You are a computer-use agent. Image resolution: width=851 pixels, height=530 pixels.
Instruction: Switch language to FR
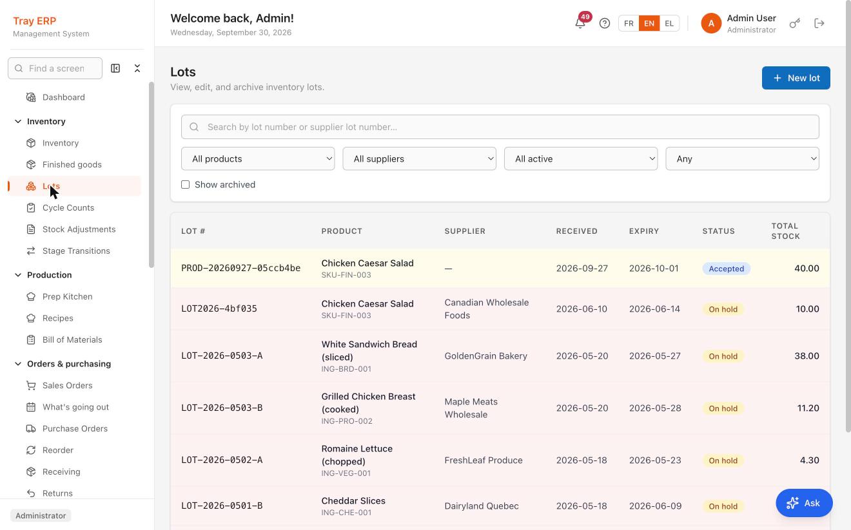tap(629, 23)
